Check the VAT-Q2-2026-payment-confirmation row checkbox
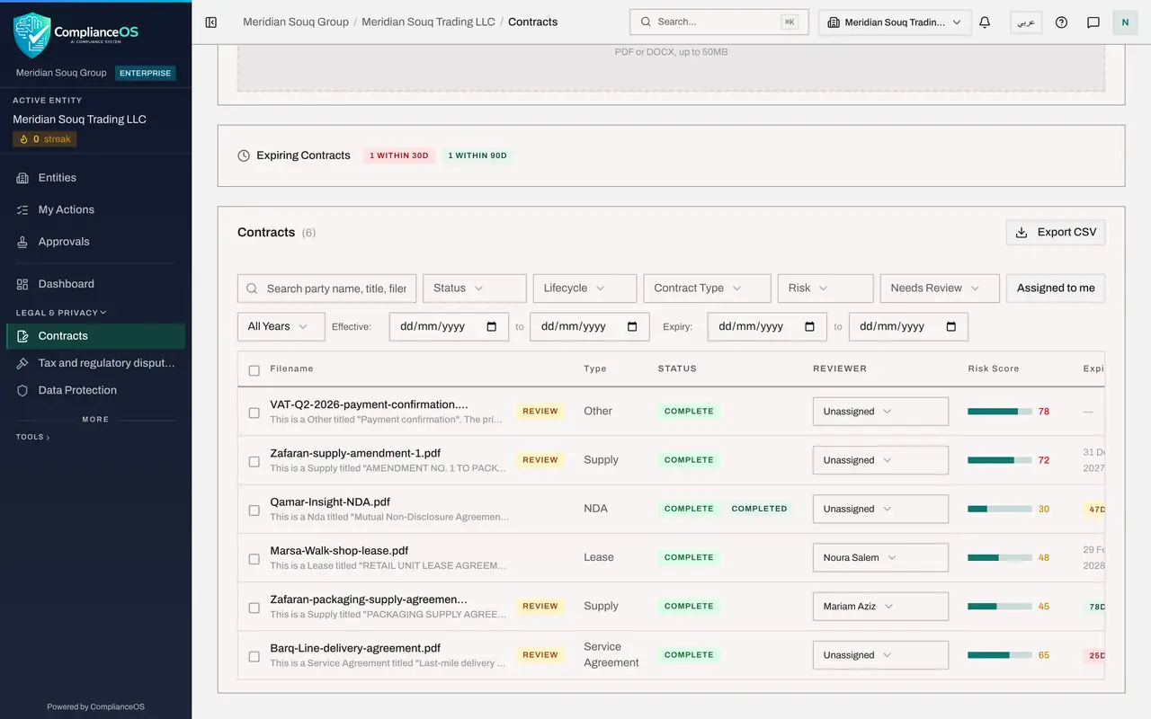This screenshot has width=1151, height=719. (x=254, y=413)
